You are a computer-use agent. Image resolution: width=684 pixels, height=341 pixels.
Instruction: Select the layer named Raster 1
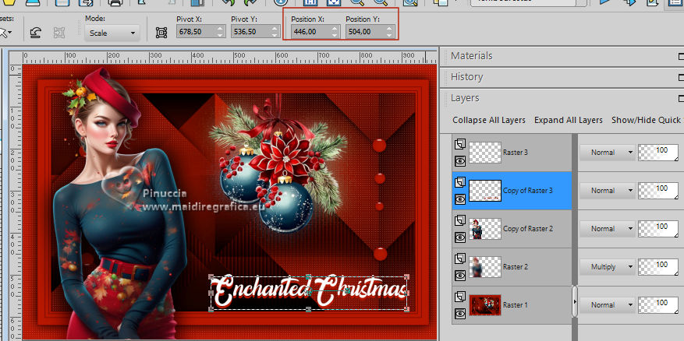(x=516, y=305)
